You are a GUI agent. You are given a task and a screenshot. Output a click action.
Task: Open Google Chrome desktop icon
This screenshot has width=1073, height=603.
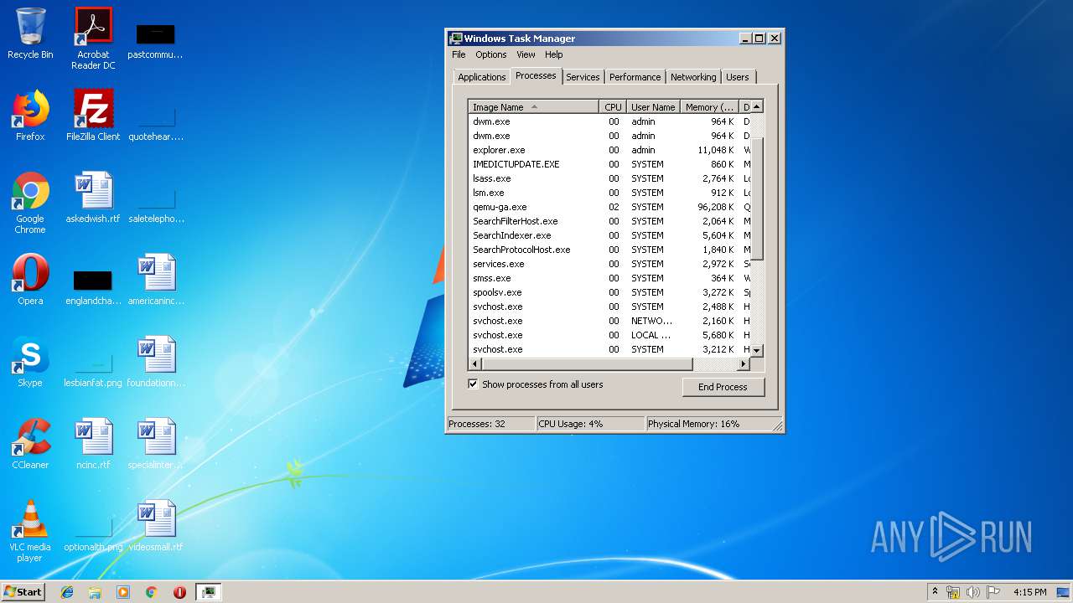click(30, 203)
